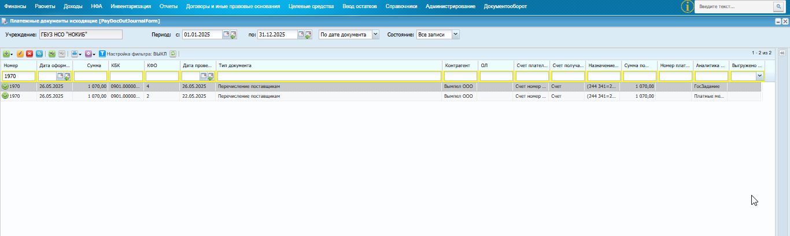Open the purple operations dropdown arrow
The height and width of the screenshot is (236, 790).
(94, 54)
